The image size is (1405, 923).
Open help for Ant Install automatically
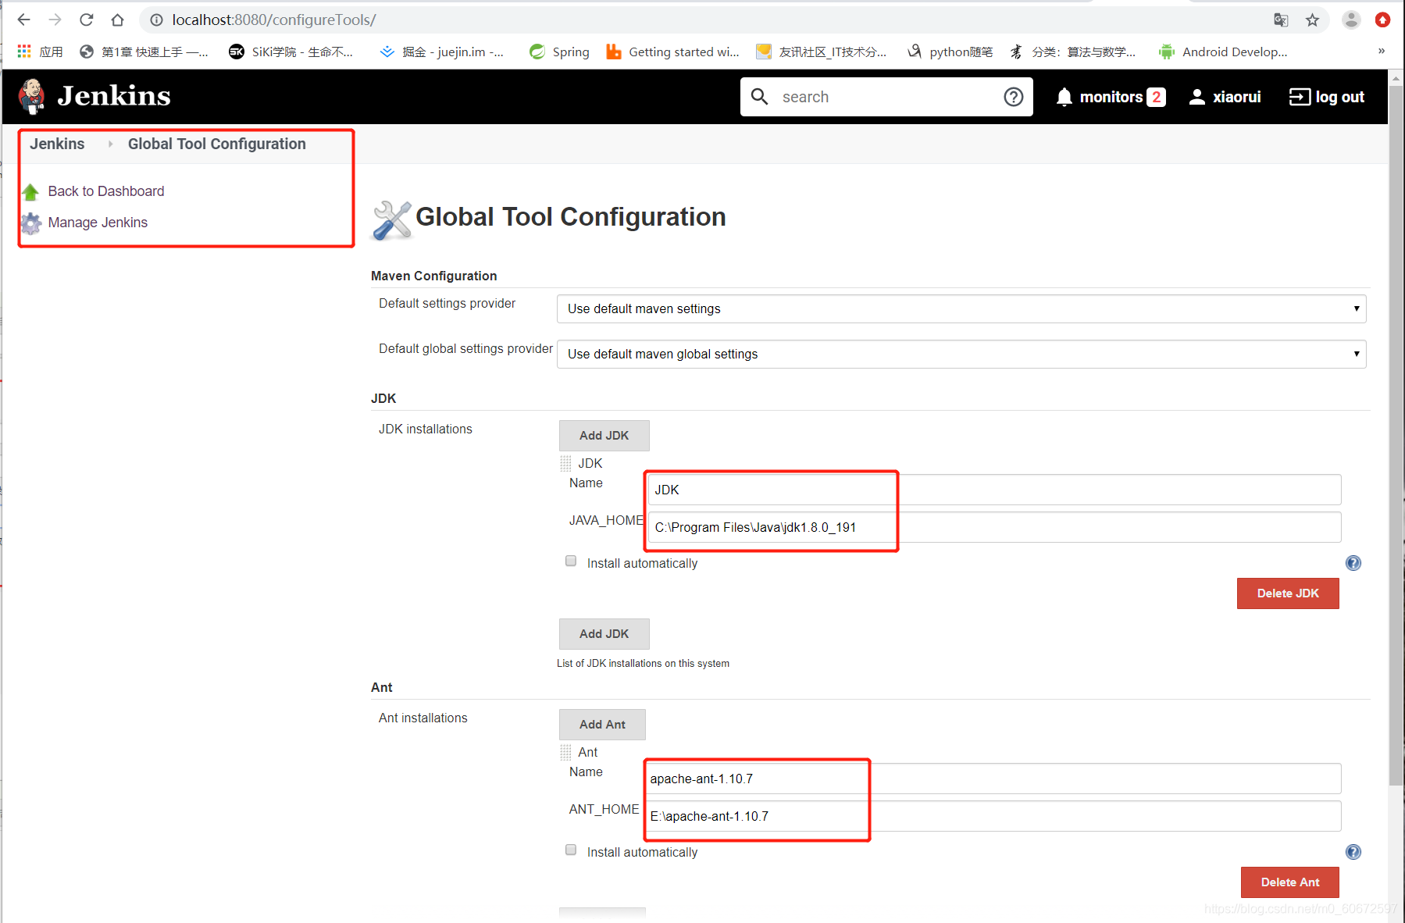click(x=1353, y=852)
